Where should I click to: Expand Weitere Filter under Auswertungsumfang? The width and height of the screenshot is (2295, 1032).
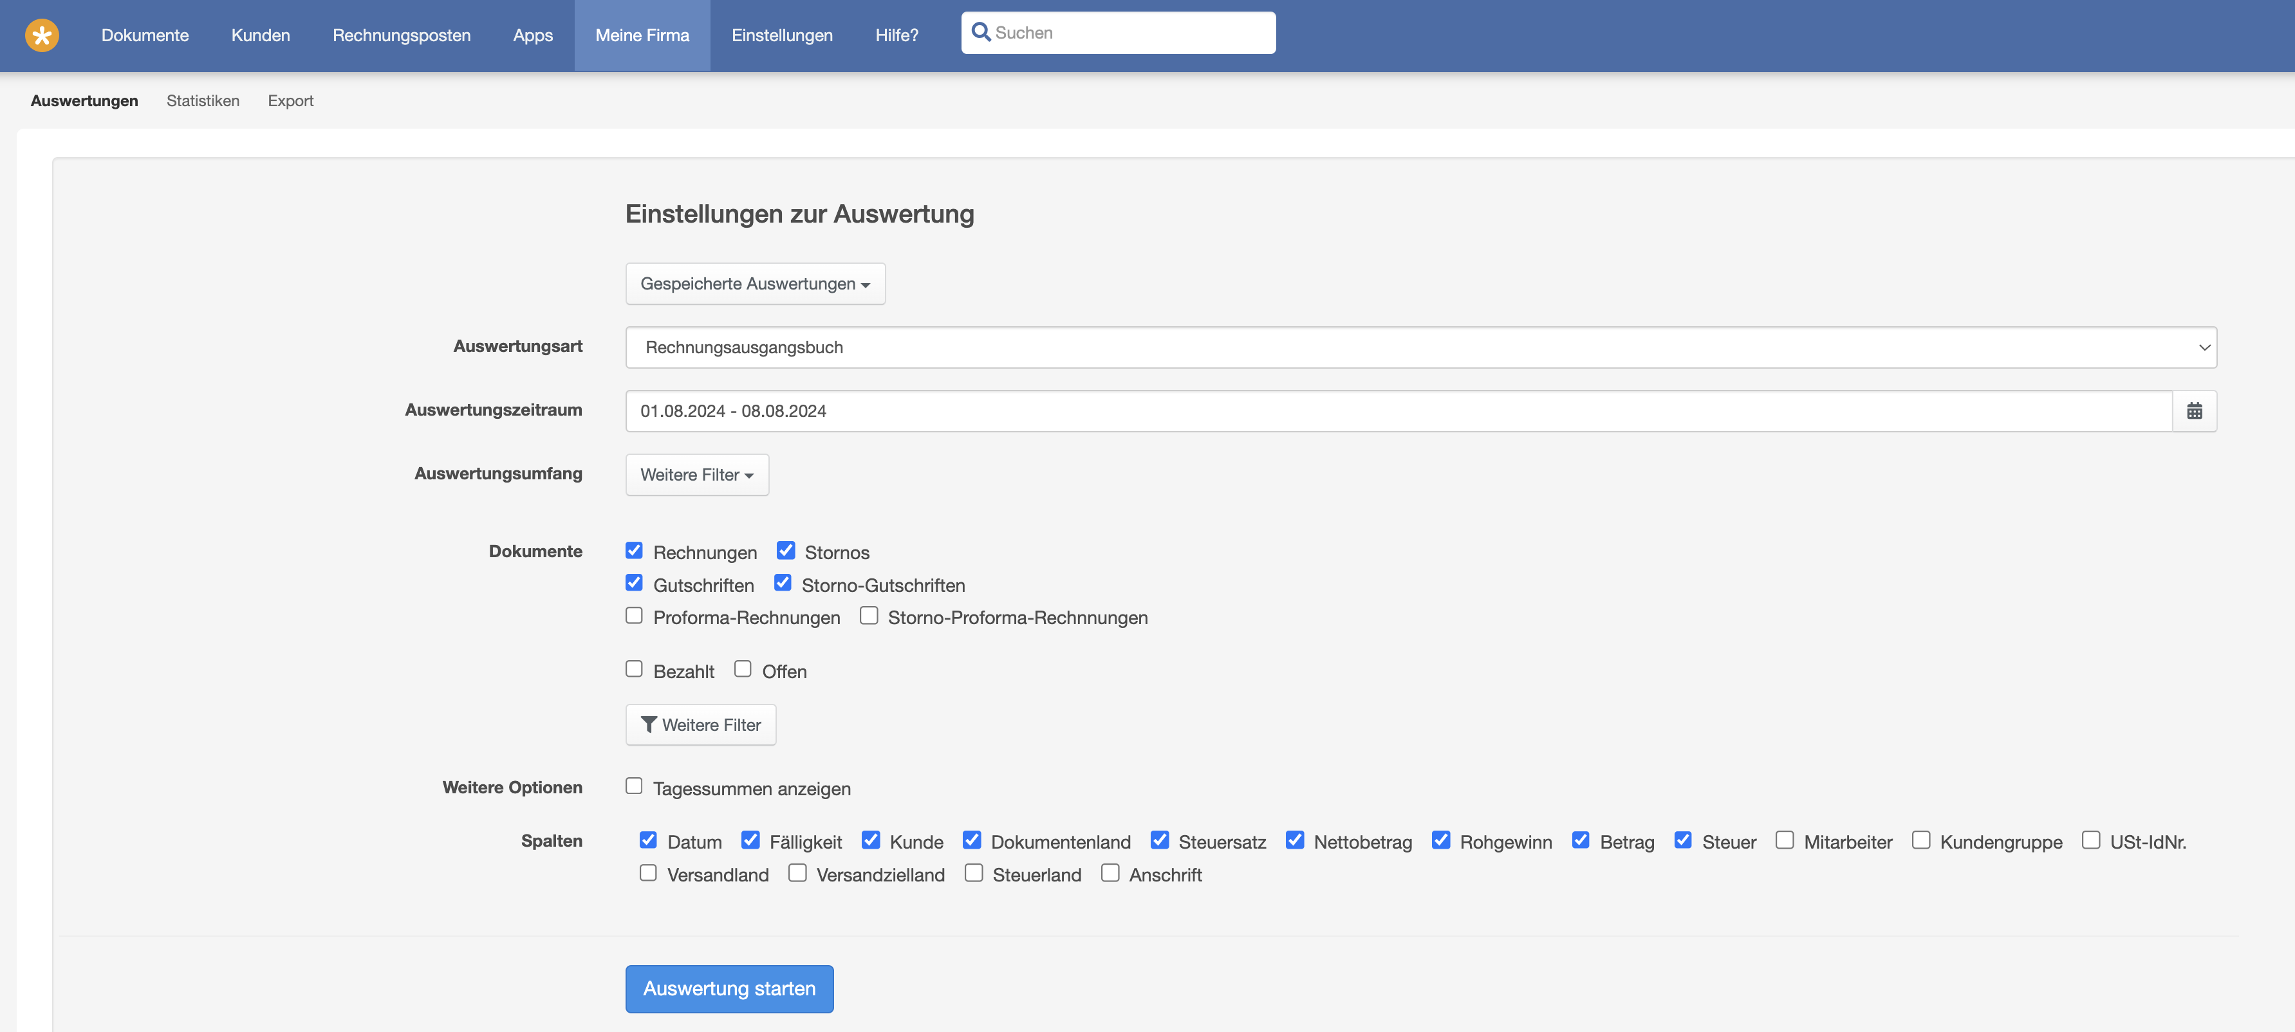696,475
